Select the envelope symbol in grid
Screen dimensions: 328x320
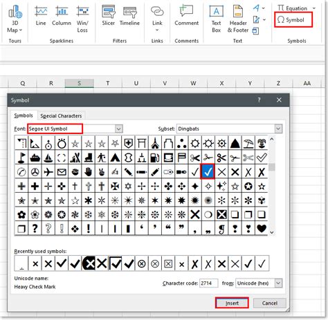(x=62, y=172)
